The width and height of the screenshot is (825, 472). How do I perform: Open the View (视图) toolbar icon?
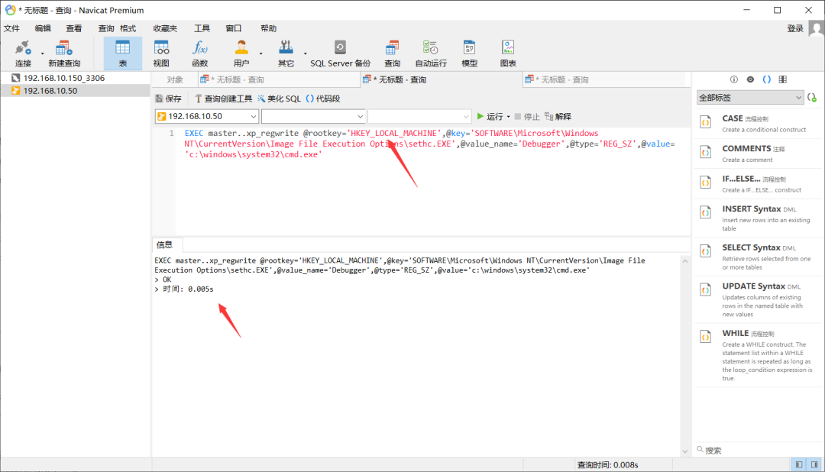coord(161,53)
